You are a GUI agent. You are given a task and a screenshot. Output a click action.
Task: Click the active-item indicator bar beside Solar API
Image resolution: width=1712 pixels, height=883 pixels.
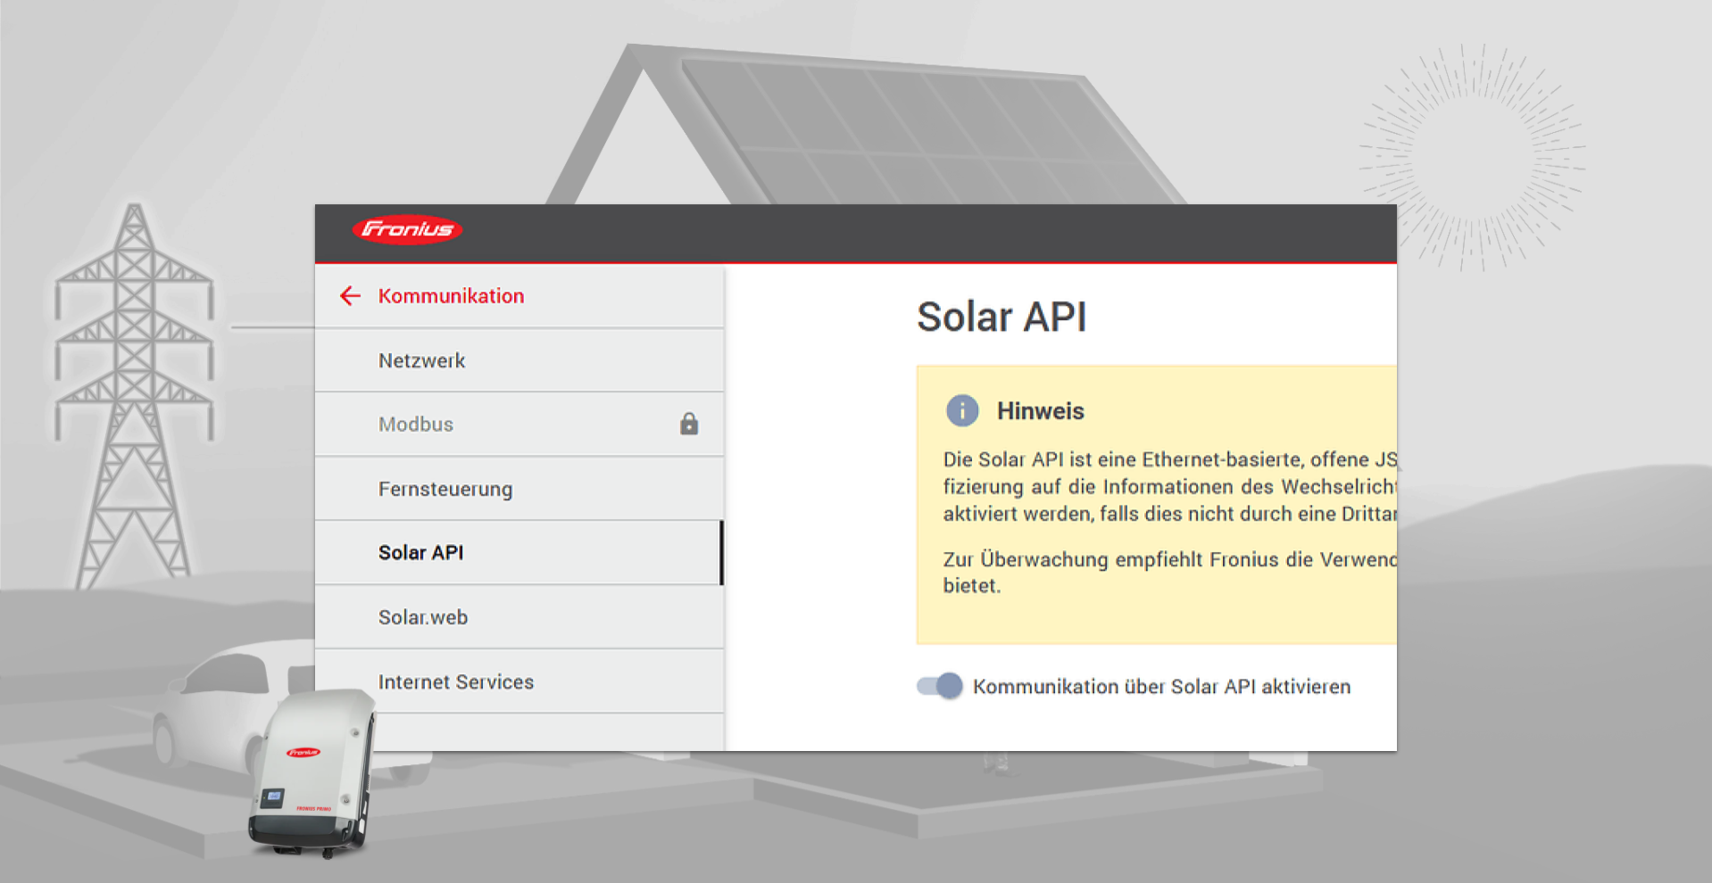coord(721,552)
